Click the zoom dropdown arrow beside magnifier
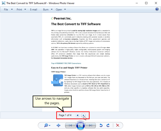The height and width of the screenshot is (131, 161). point(50,125)
